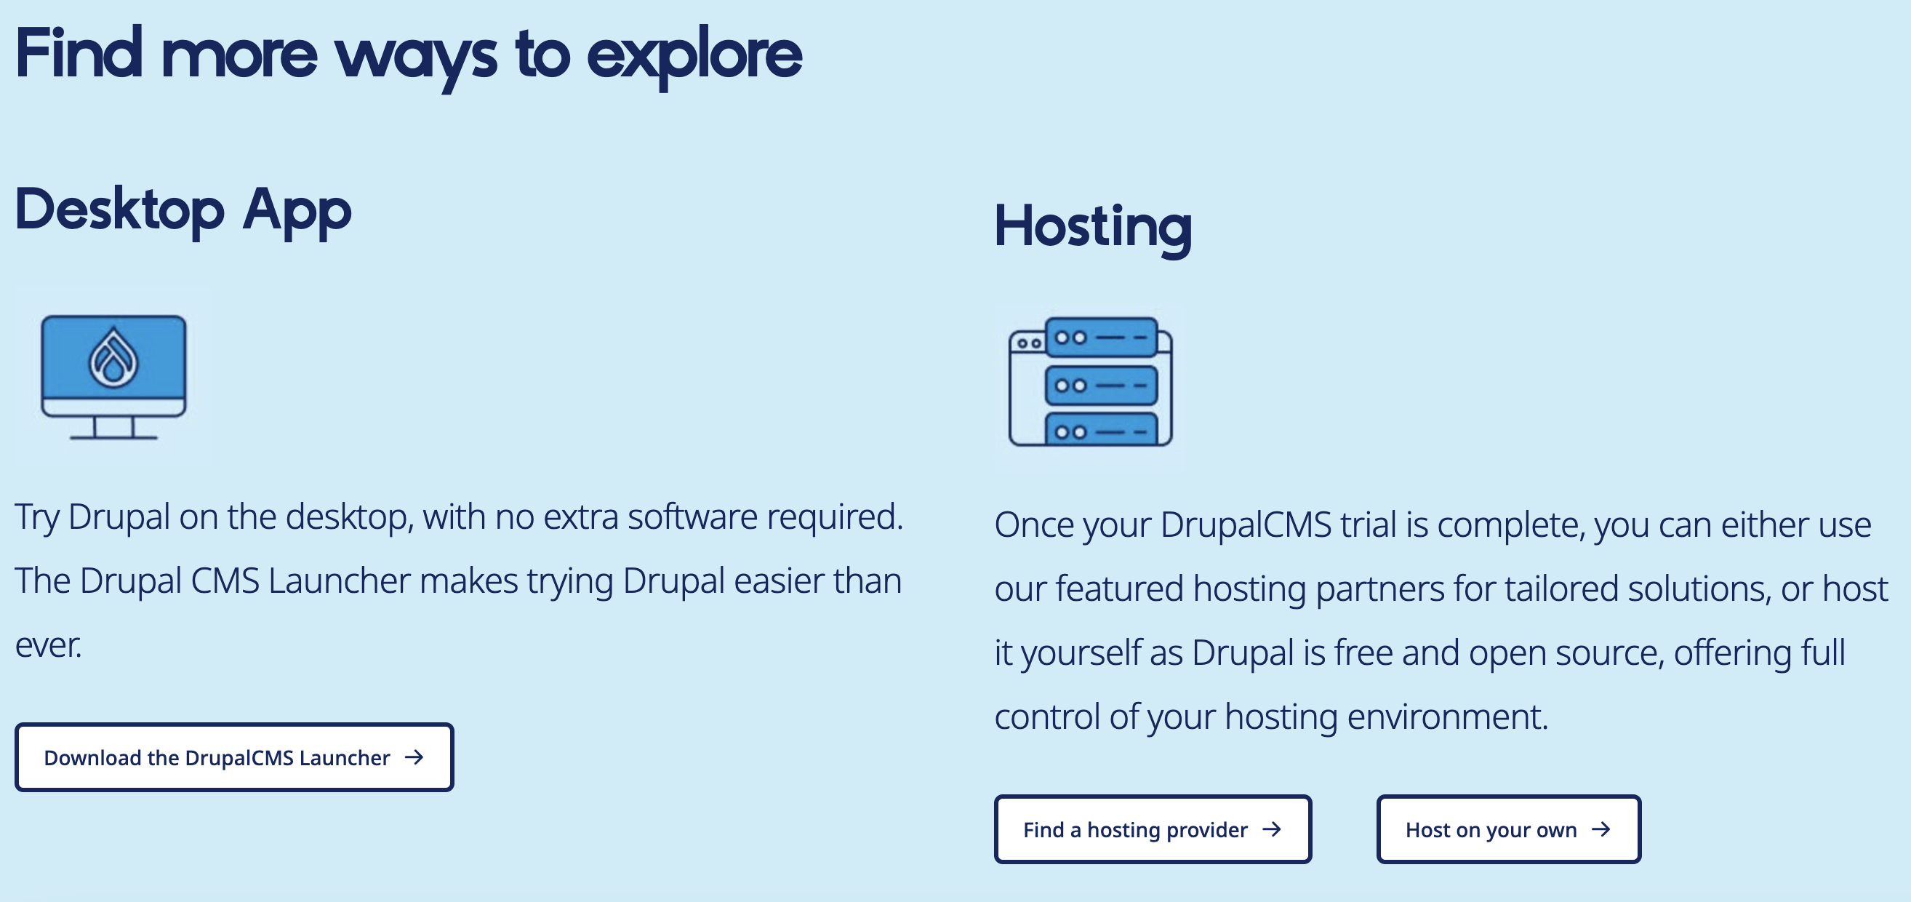Select Host on your own button
The image size is (1911, 902).
(x=1508, y=829)
